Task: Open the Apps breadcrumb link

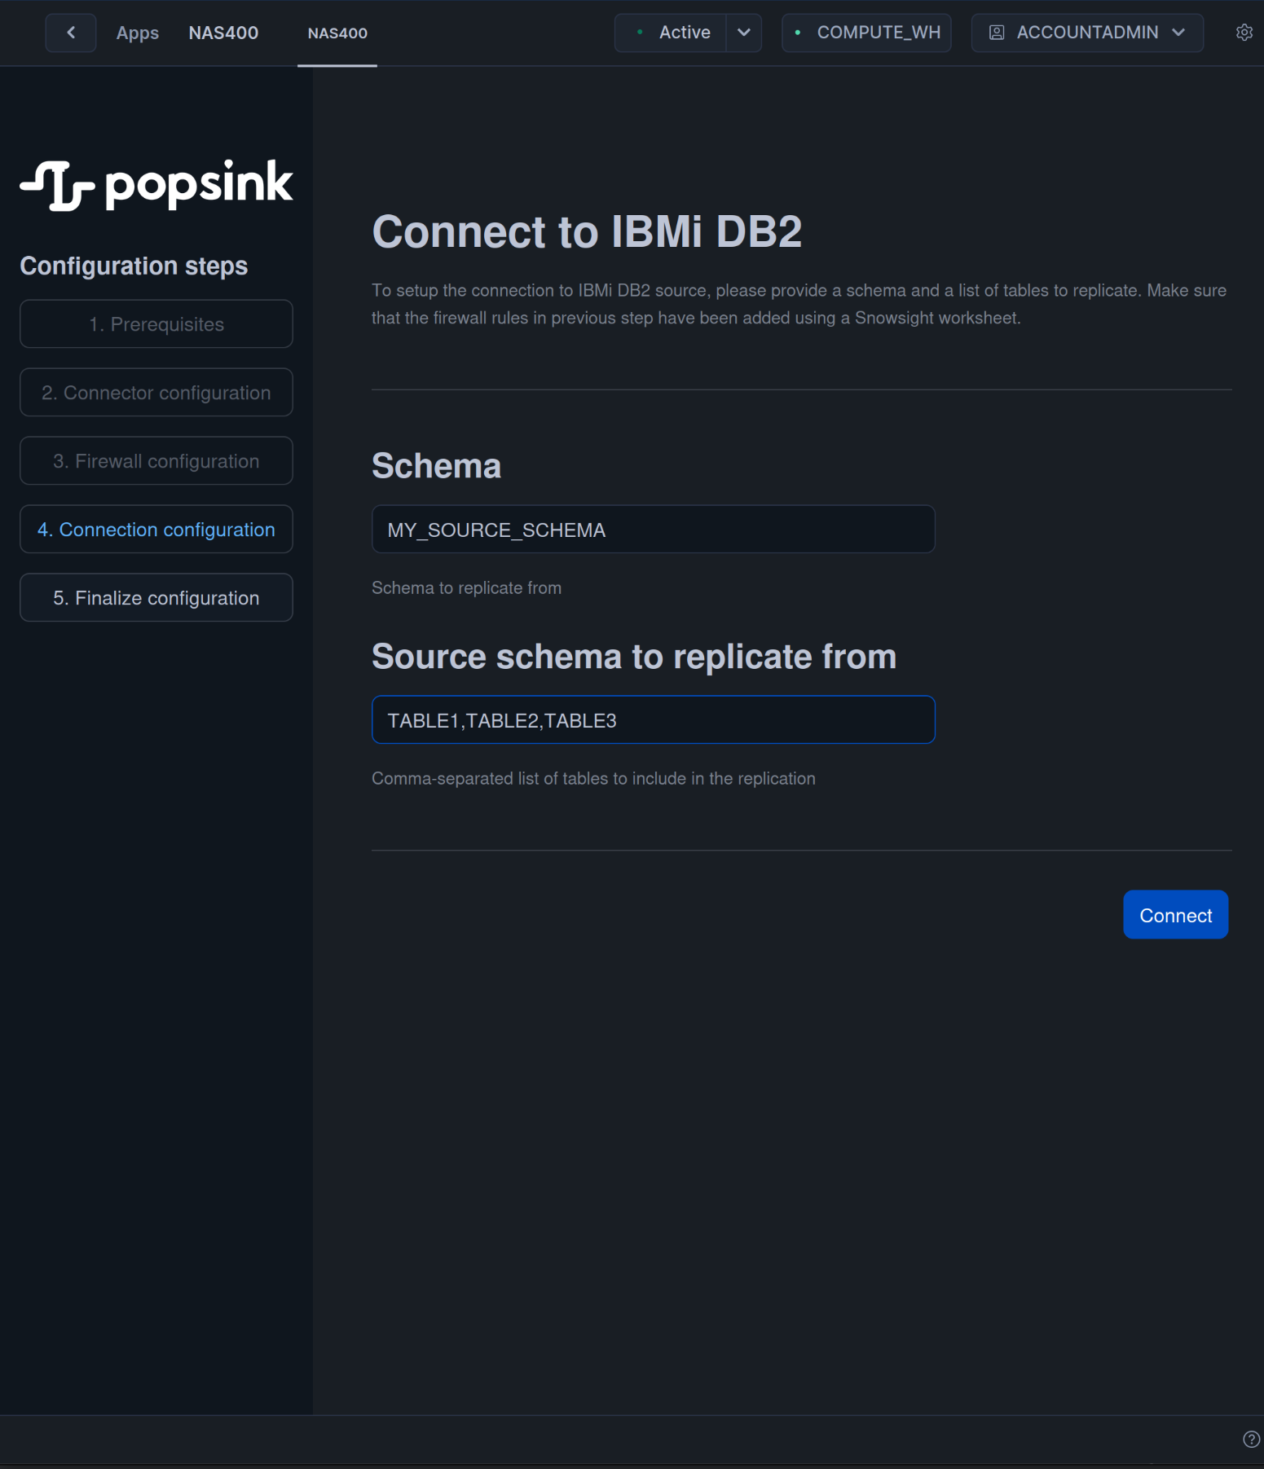Action: click(x=137, y=33)
